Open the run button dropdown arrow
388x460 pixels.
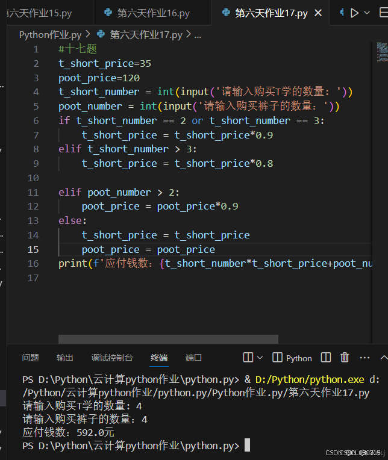(x=367, y=13)
